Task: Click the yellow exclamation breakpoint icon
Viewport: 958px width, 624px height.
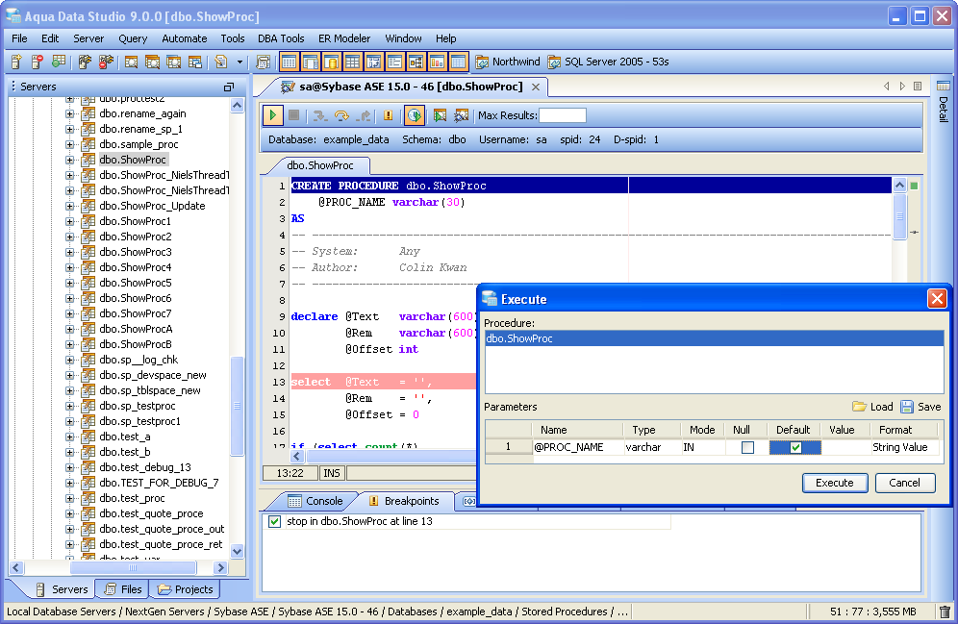Action: click(389, 115)
